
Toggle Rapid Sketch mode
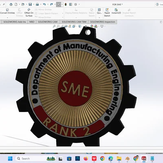pyautogui.click(x=107, y=13)
